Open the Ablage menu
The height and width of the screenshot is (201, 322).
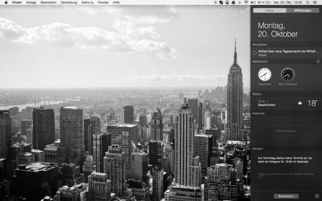coord(31,3)
